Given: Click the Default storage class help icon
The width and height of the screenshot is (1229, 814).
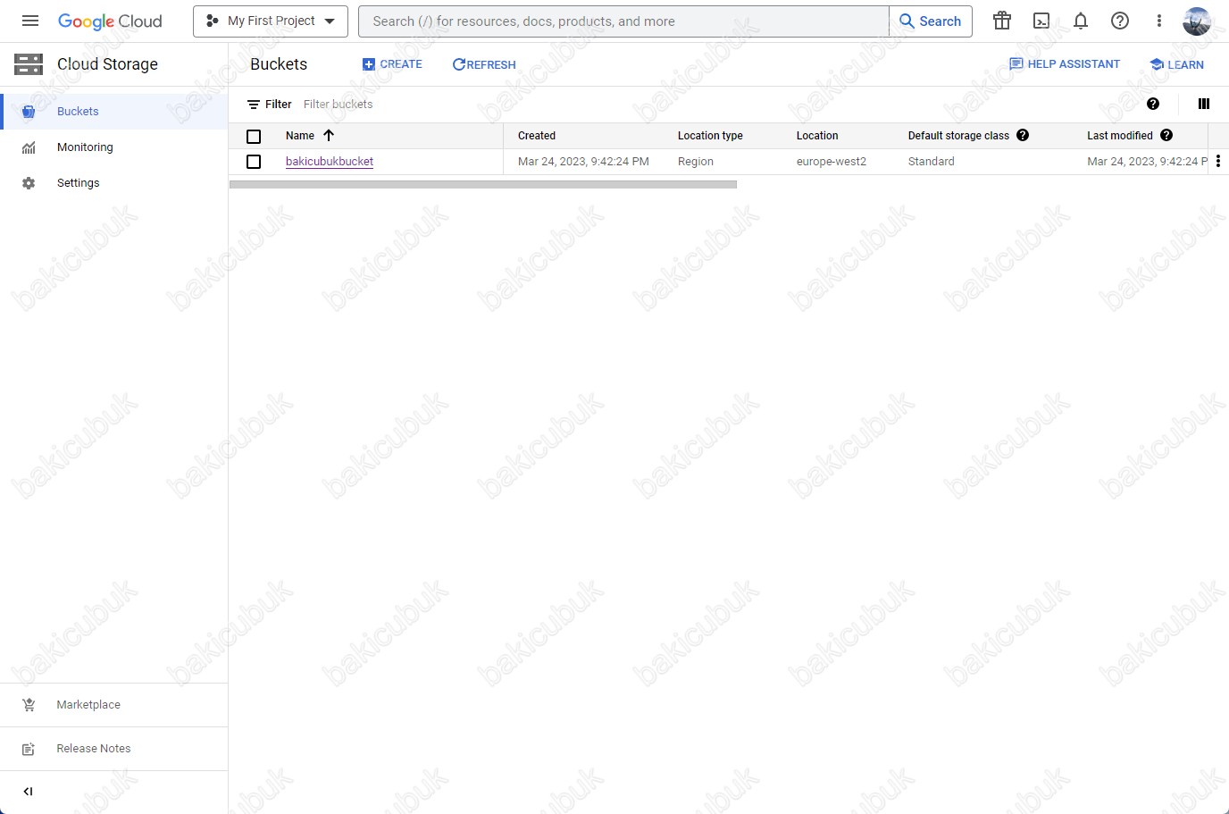Looking at the screenshot, I should (1023, 135).
